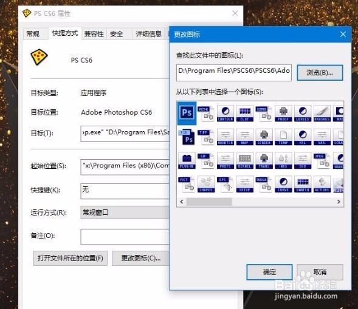
Task: Select the TEMP page icon
Action: (x=283, y=137)
